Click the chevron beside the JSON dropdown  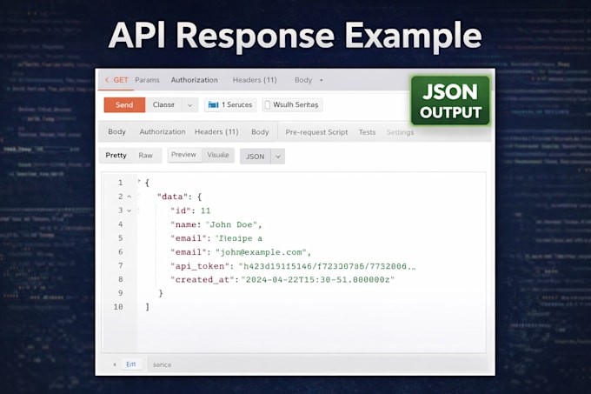[278, 157]
